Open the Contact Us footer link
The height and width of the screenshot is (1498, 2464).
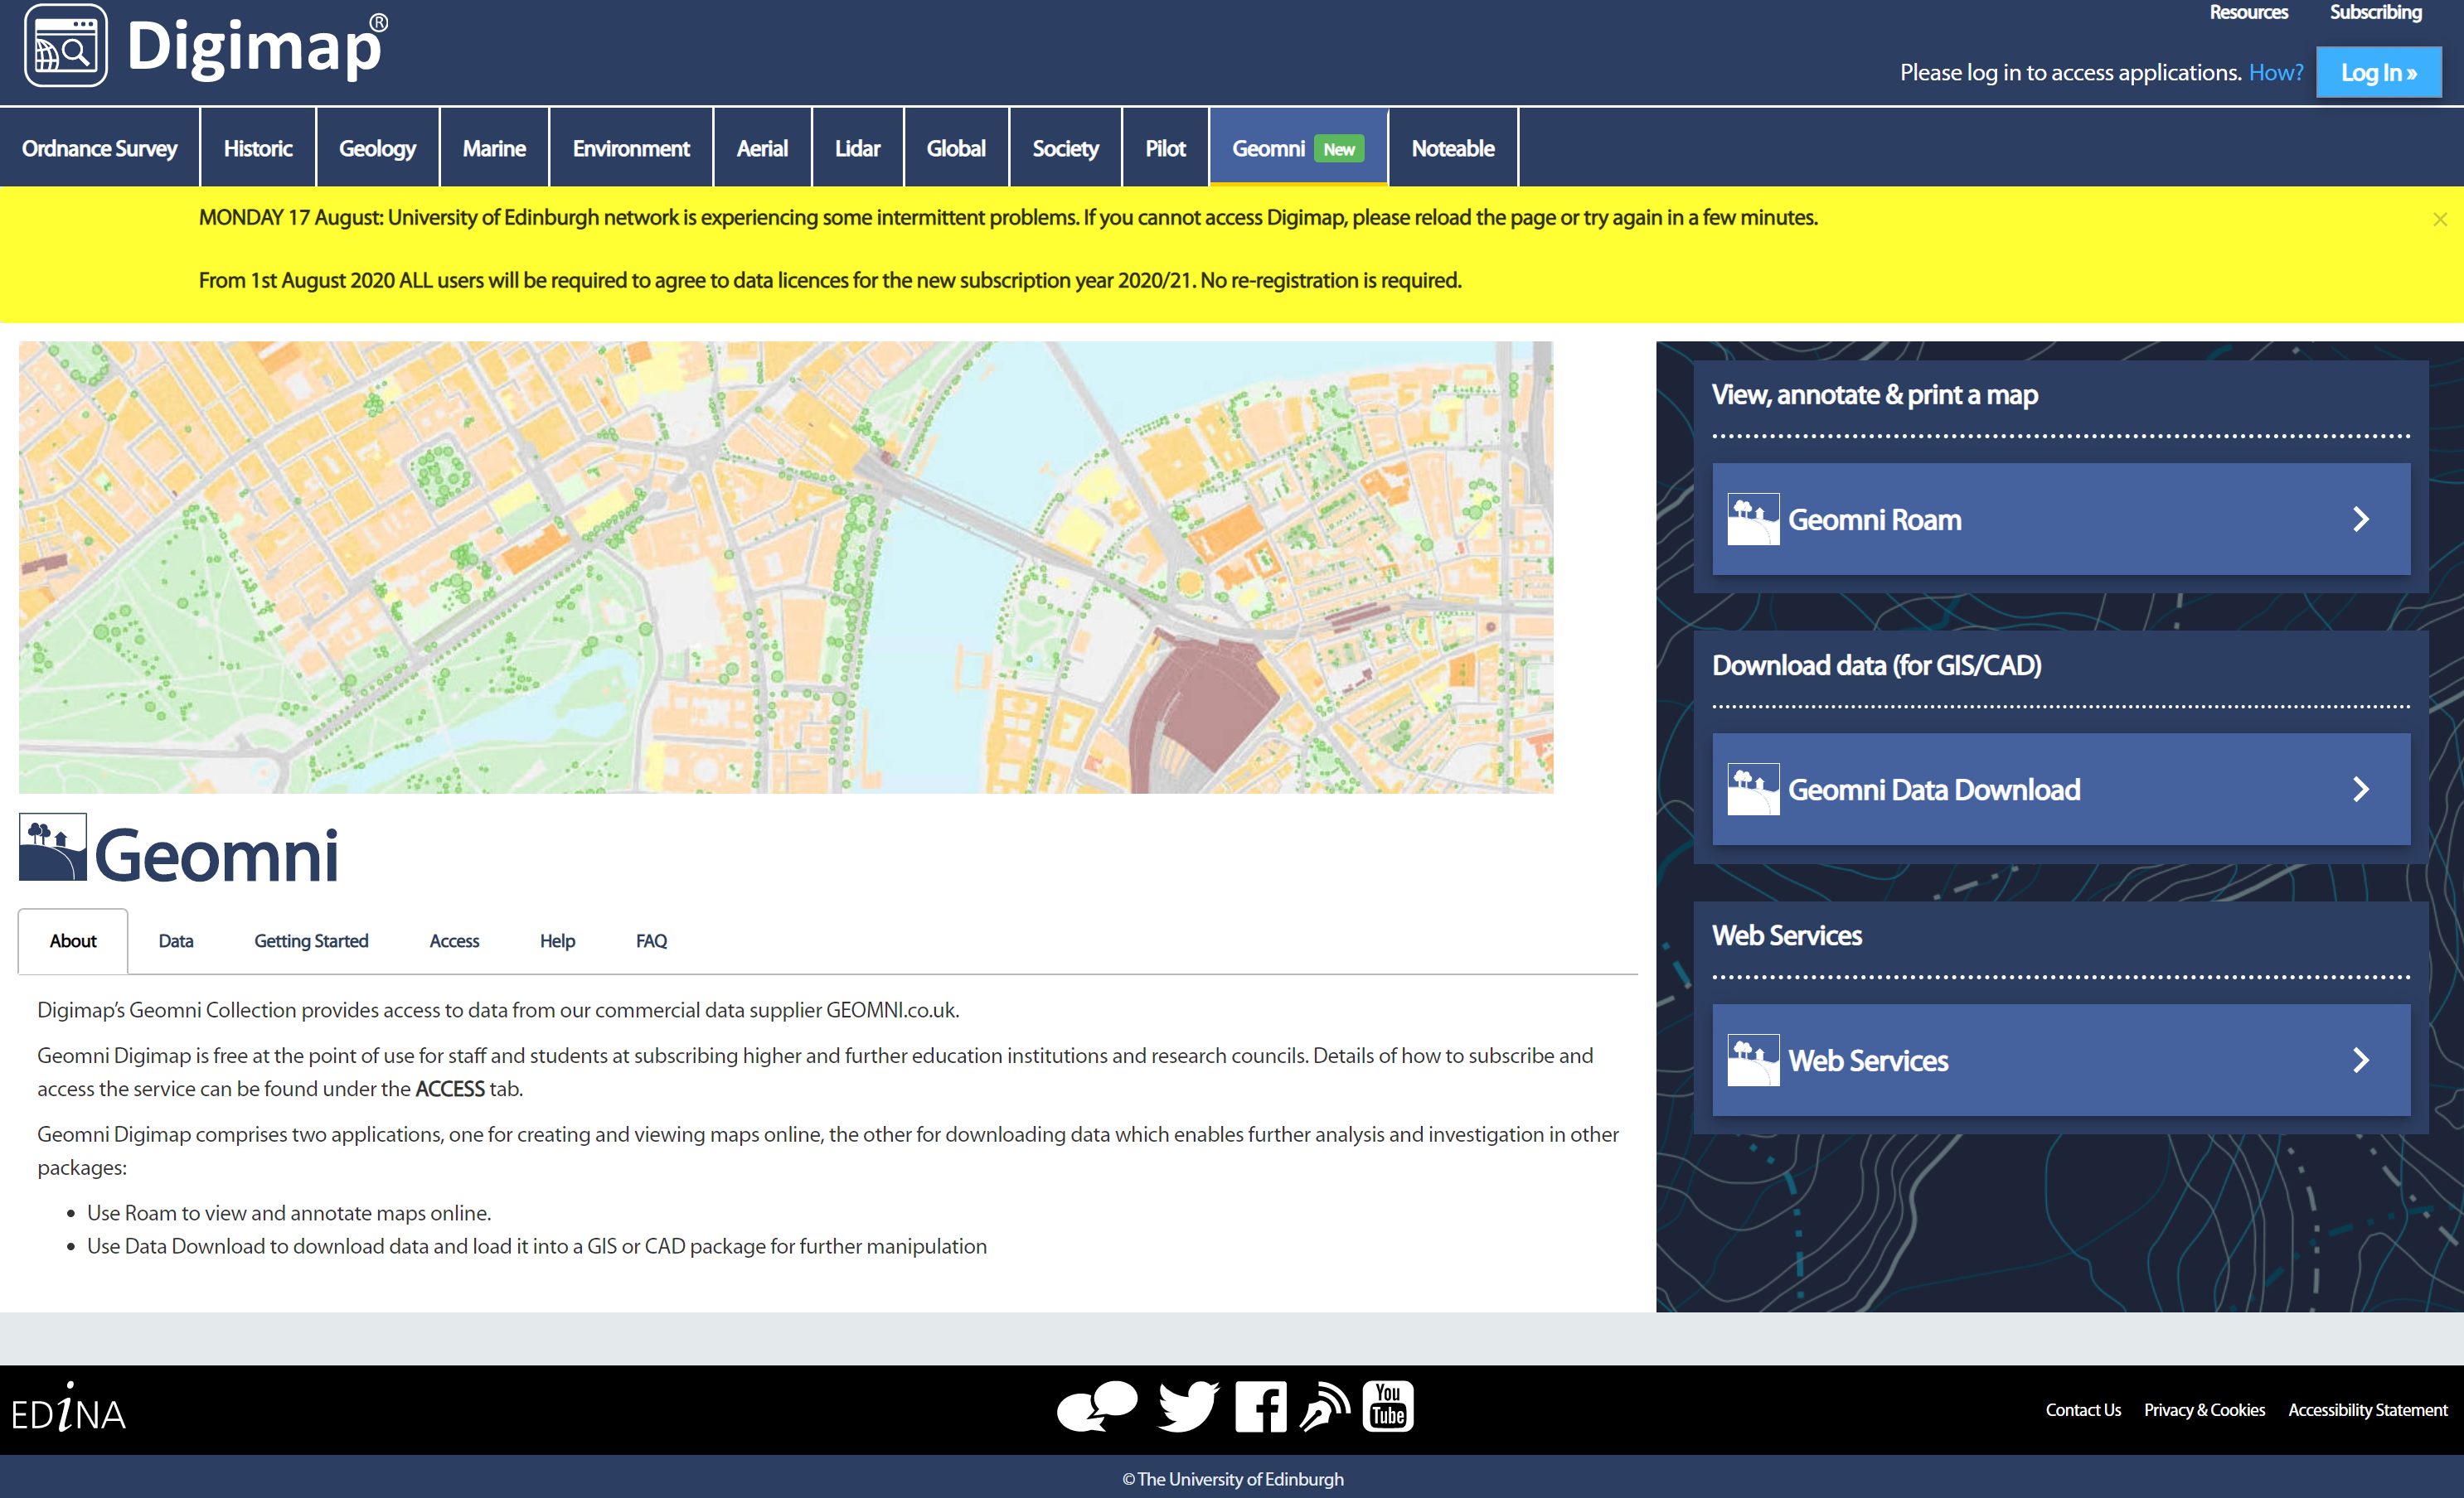2083,1409
